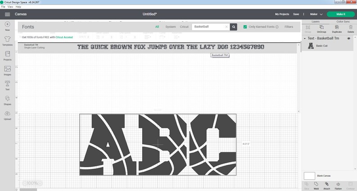Click the Slice tool
Screen dimensions: 357x191
coord(307,186)
